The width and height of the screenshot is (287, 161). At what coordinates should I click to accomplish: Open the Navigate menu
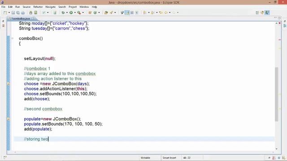[51, 7]
